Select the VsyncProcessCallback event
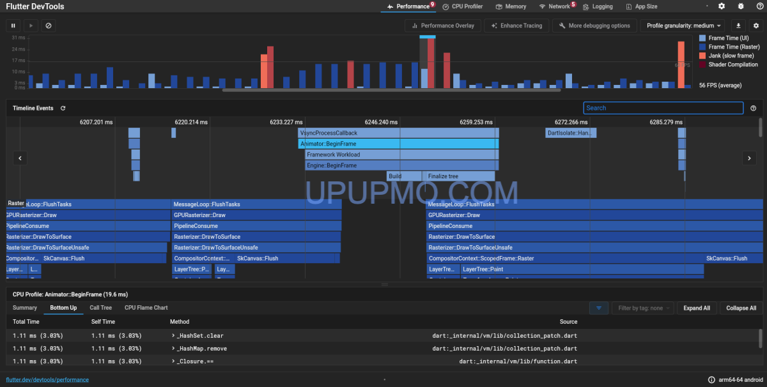The width and height of the screenshot is (767, 387). [x=398, y=133]
